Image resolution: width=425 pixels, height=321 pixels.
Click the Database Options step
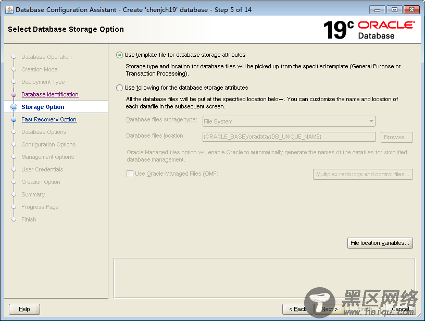[x=44, y=132]
